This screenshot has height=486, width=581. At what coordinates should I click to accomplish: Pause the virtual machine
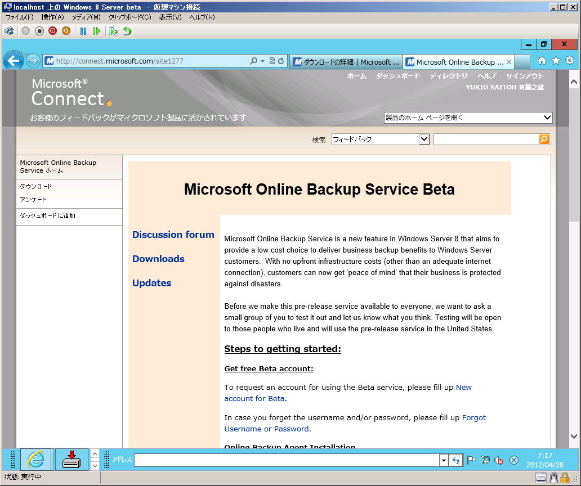pos(83,31)
